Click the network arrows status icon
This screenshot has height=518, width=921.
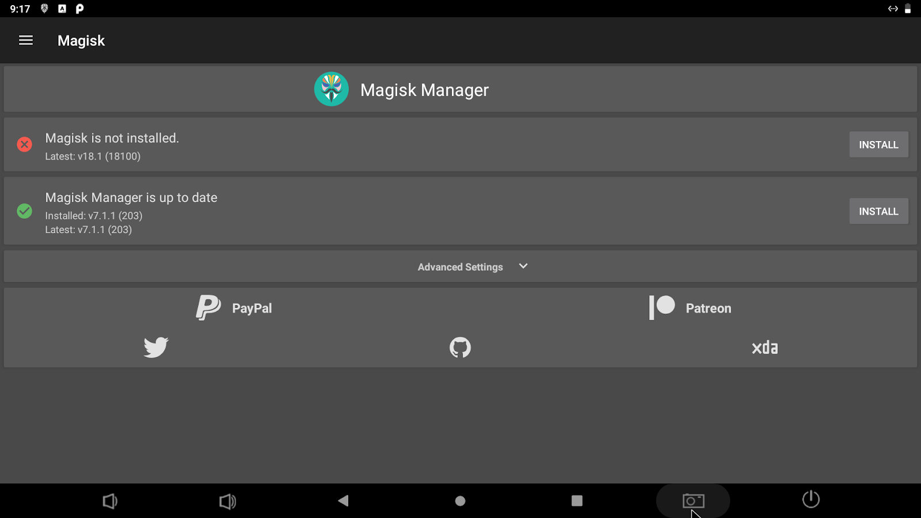tap(893, 9)
